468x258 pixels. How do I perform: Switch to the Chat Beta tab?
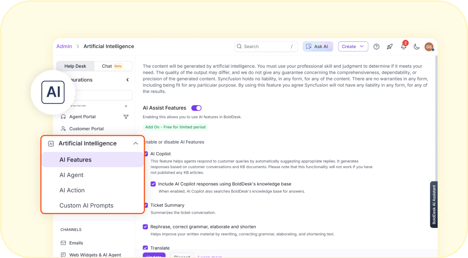click(x=113, y=66)
